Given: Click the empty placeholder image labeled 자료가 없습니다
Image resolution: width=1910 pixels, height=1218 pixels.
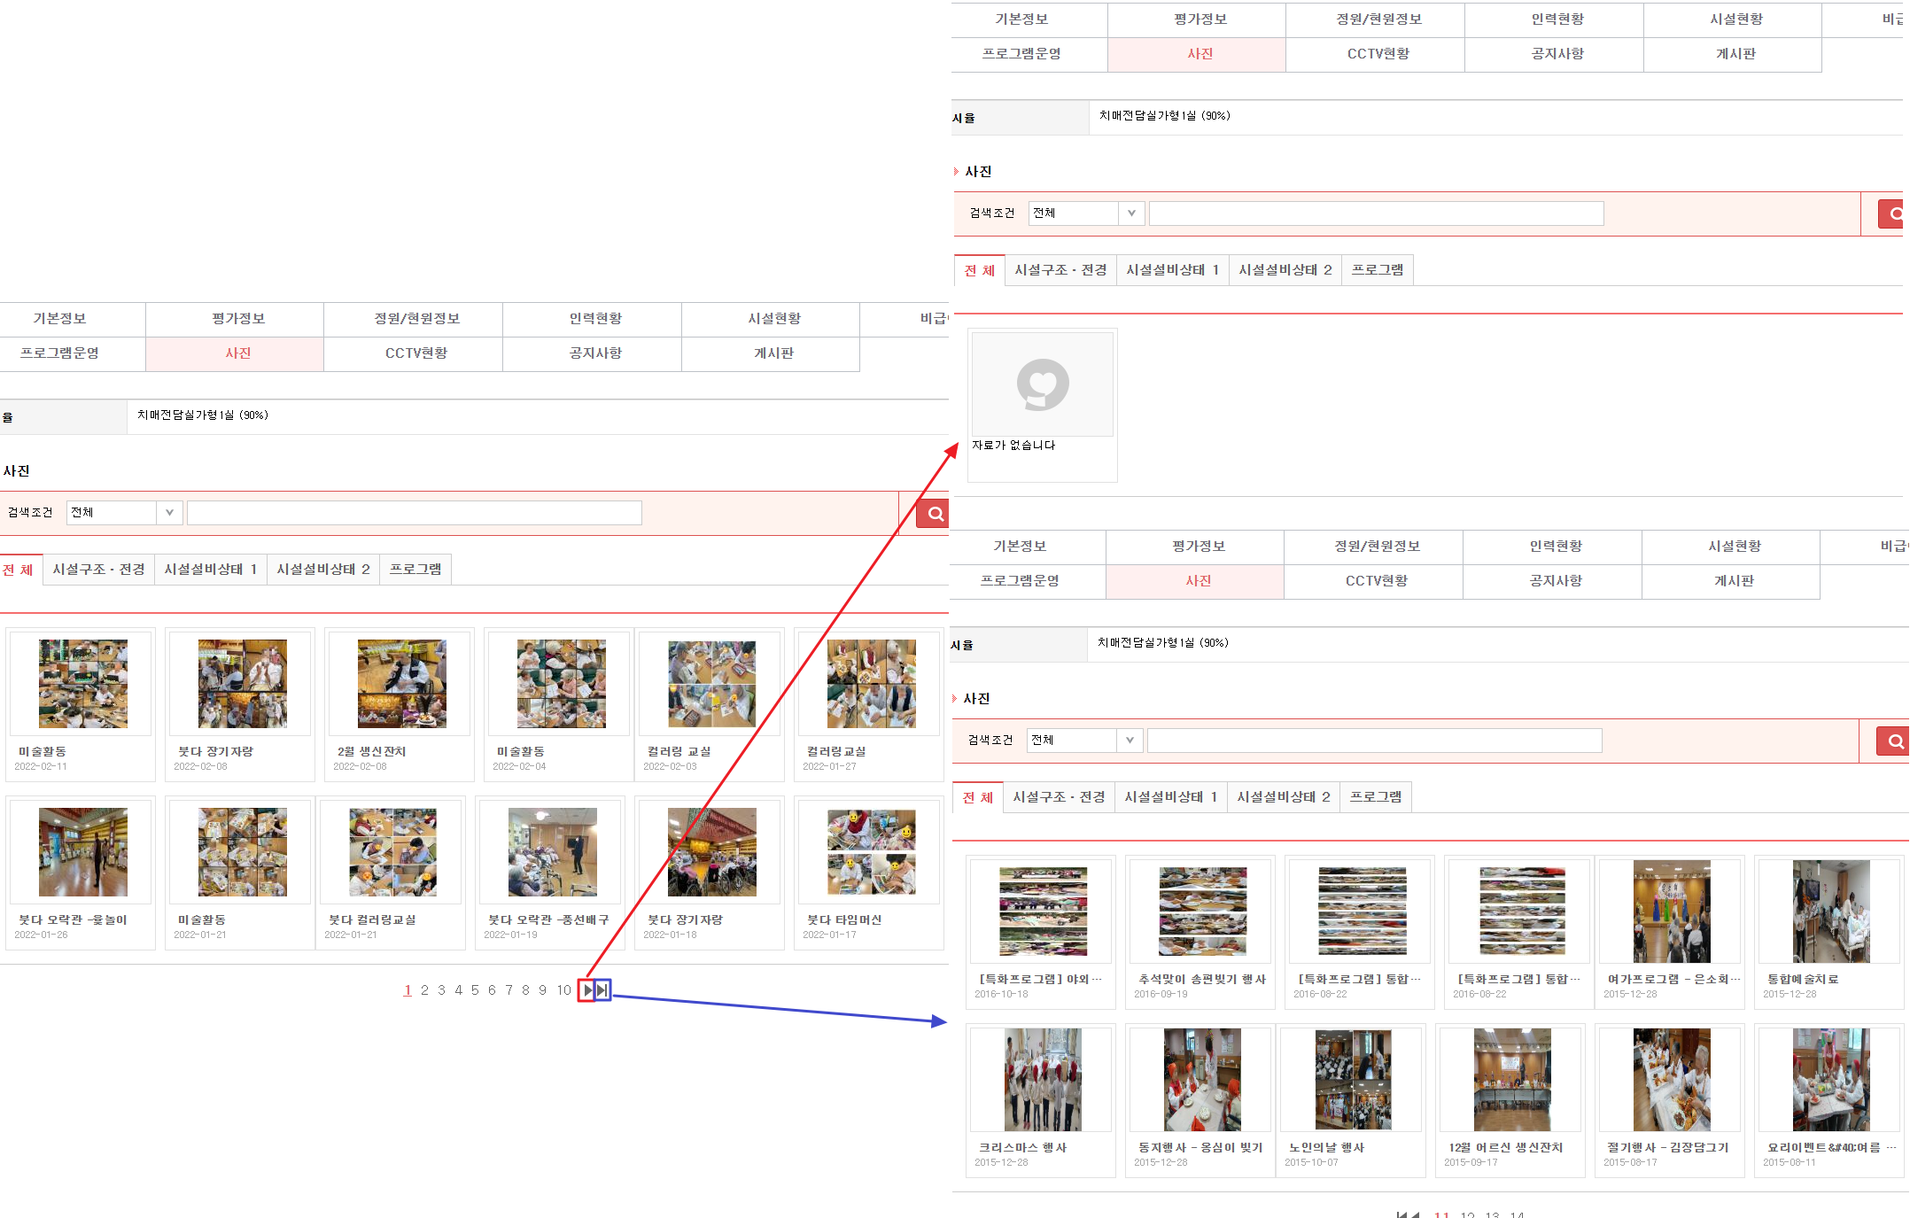Looking at the screenshot, I should [x=1042, y=385].
